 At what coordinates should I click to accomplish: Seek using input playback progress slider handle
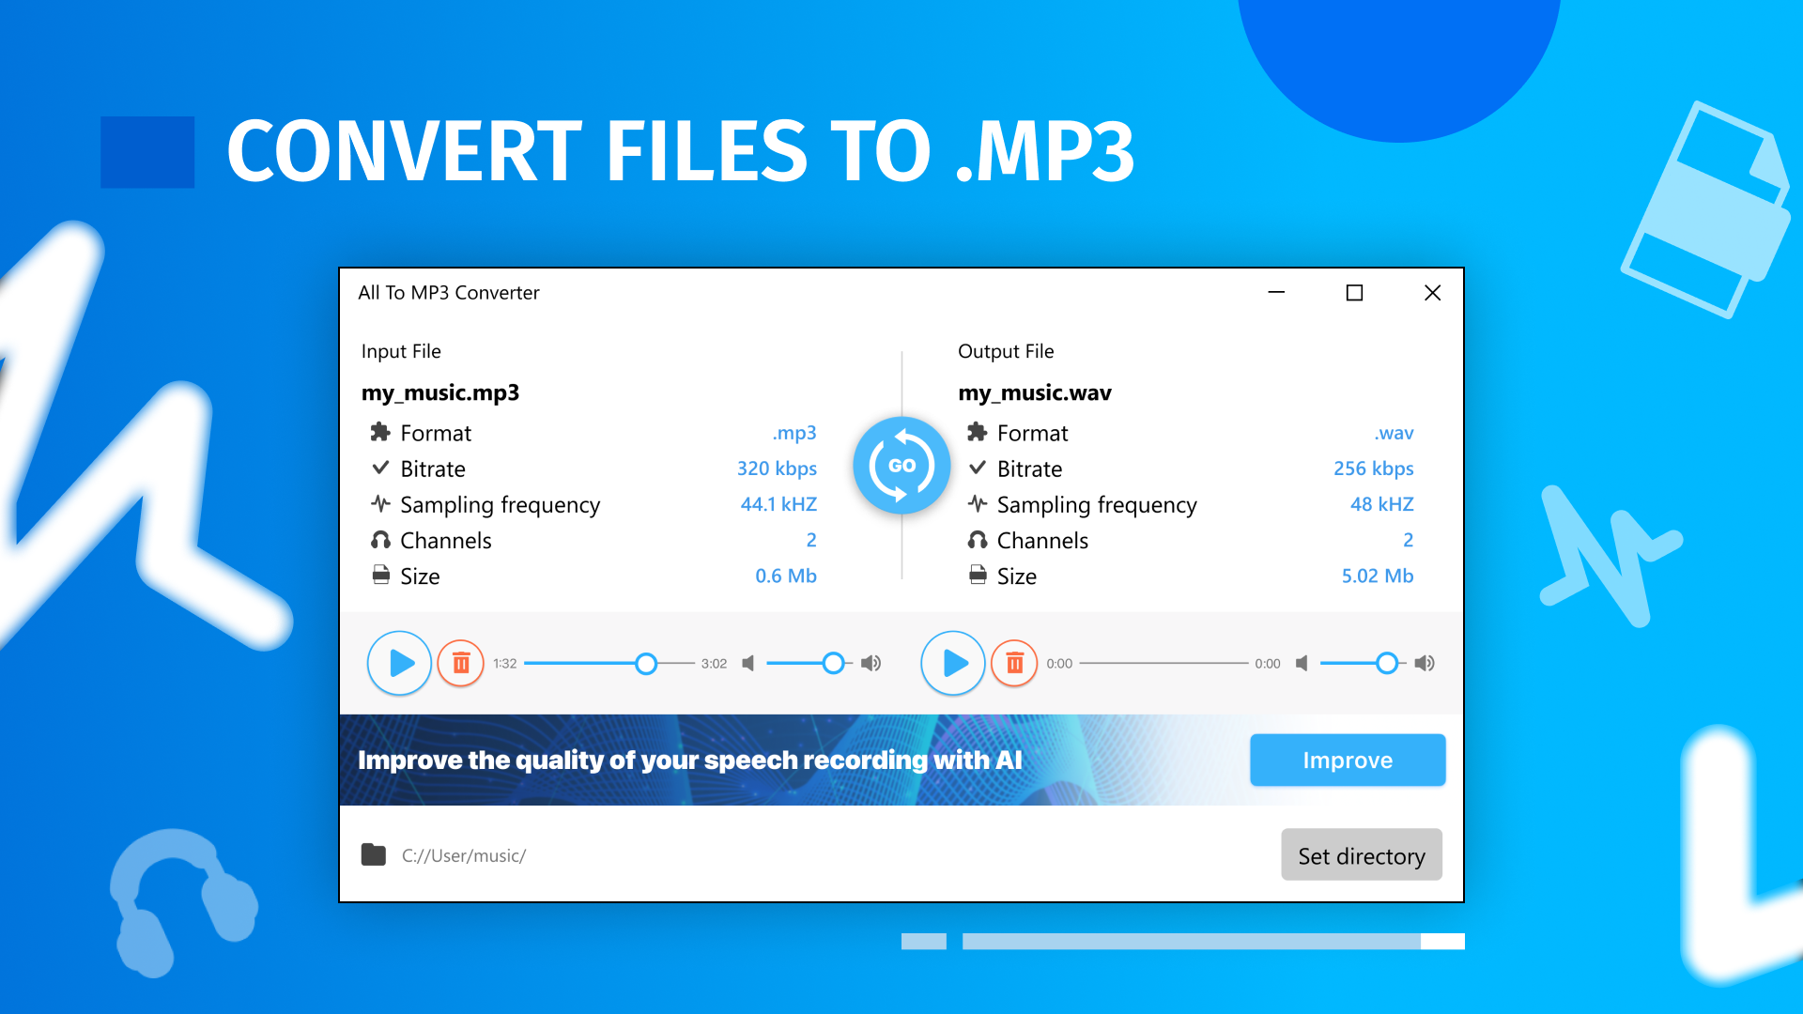646,664
